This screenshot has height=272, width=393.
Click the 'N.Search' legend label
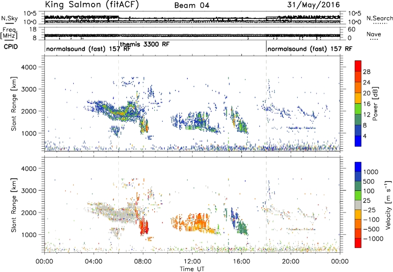tap(379, 18)
